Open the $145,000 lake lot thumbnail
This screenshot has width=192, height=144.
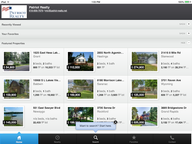[x=13, y=117]
